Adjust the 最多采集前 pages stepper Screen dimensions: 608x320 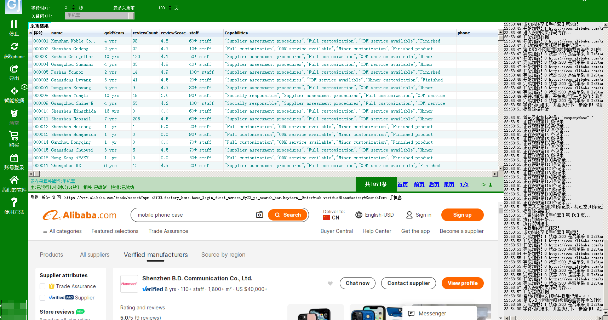[170, 8]
